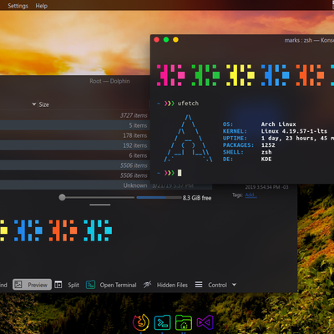Launch Firefox from the dock
Viewport: 334px width, 334px height.
click(141, 322)
